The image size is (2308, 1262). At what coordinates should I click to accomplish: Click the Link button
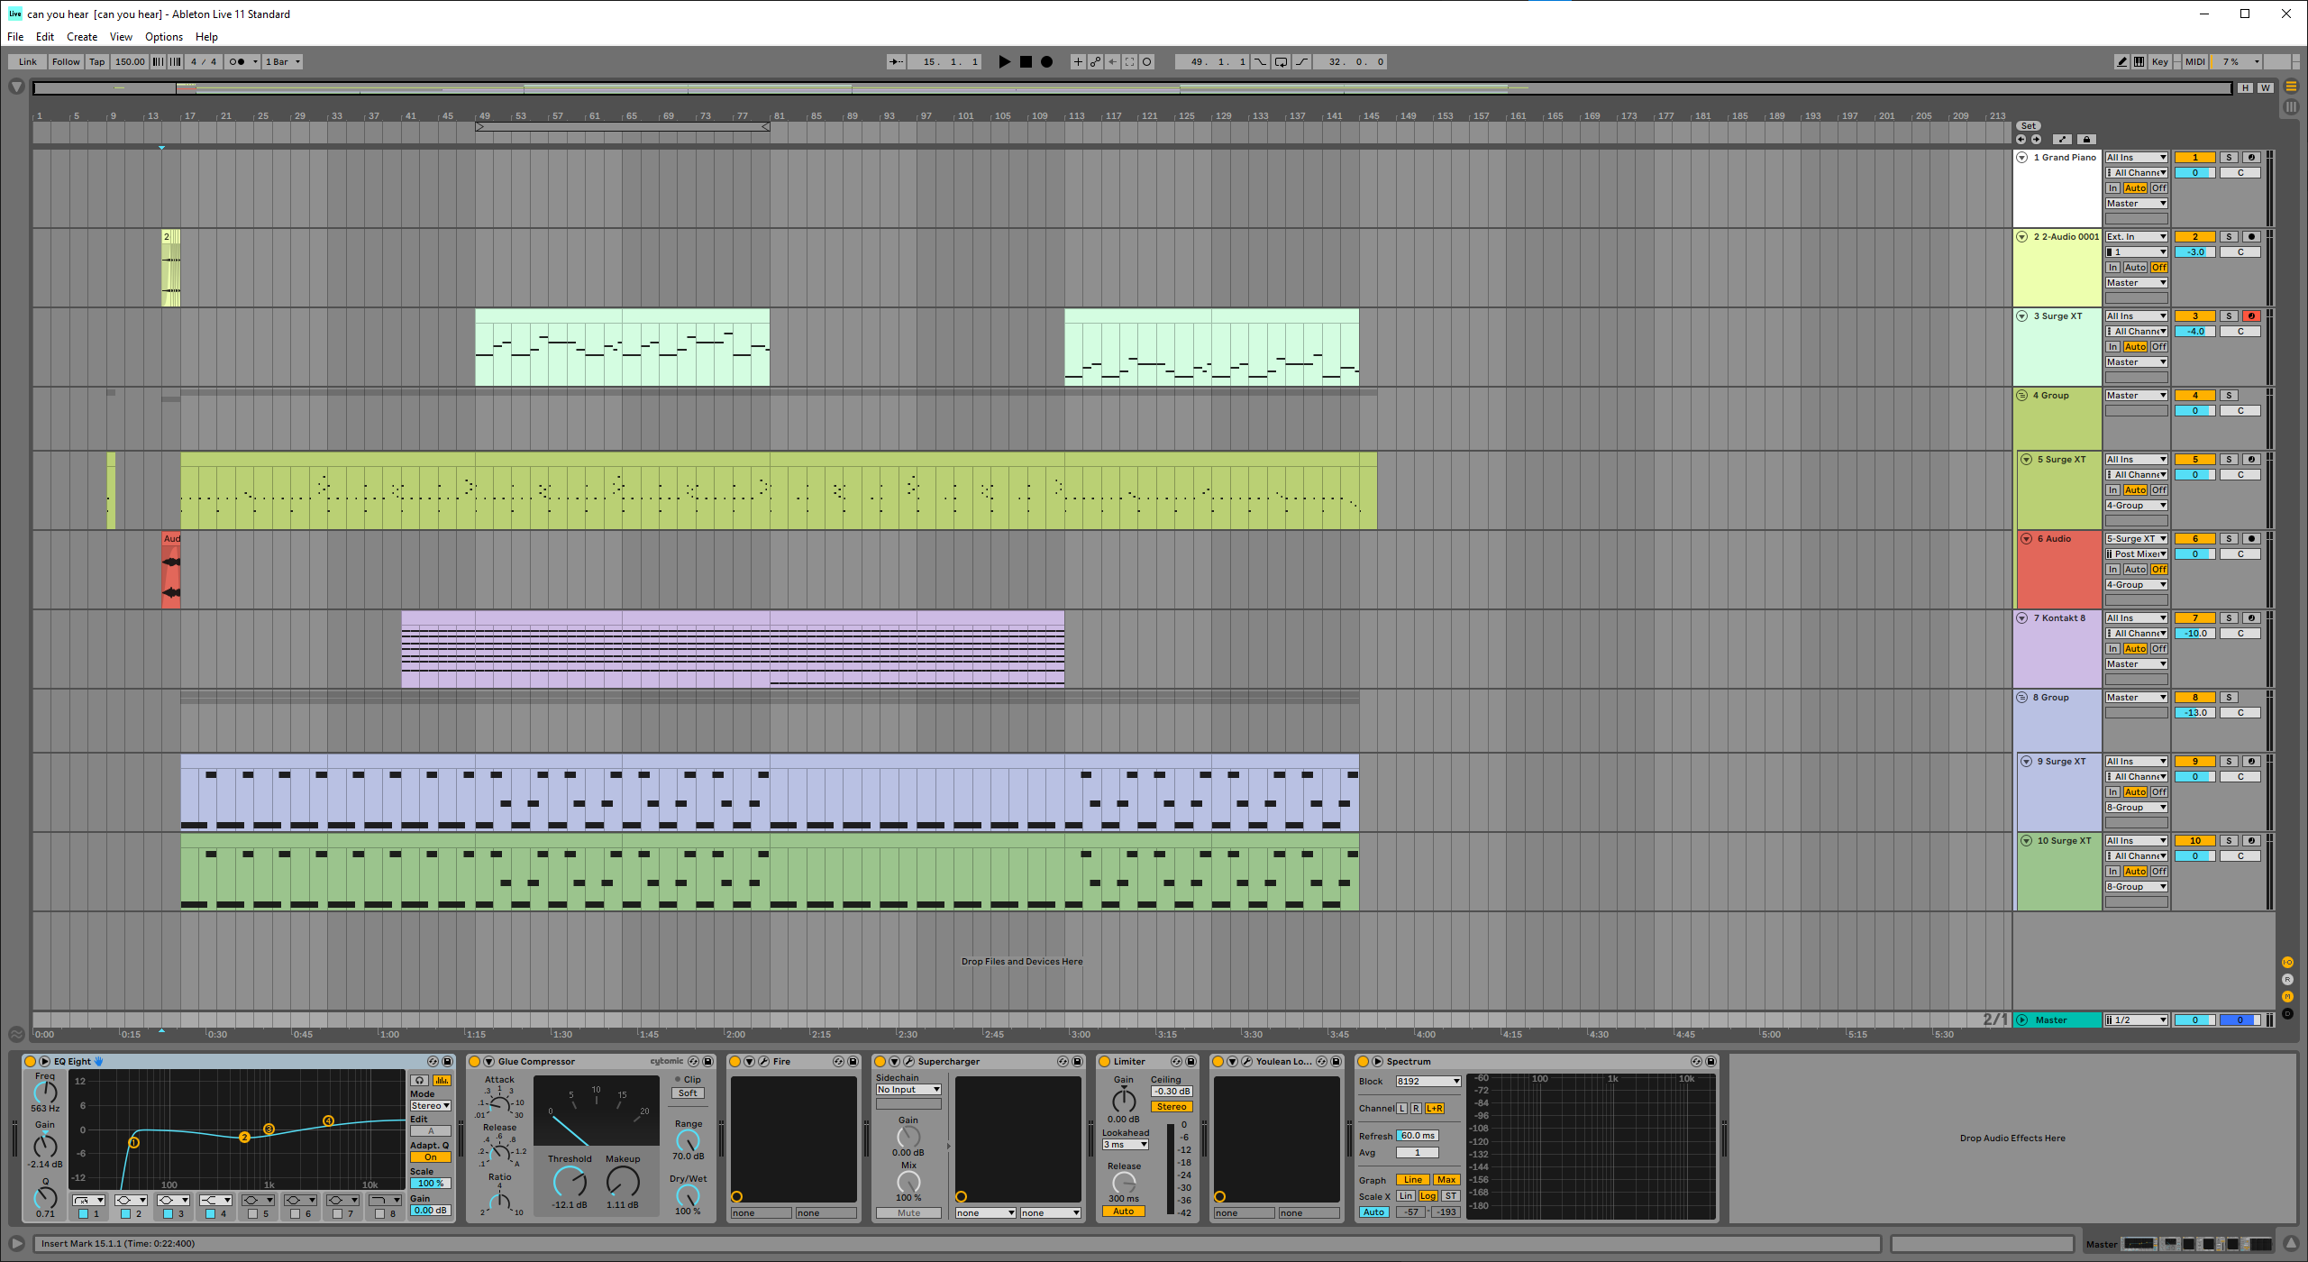pos(28,62)
